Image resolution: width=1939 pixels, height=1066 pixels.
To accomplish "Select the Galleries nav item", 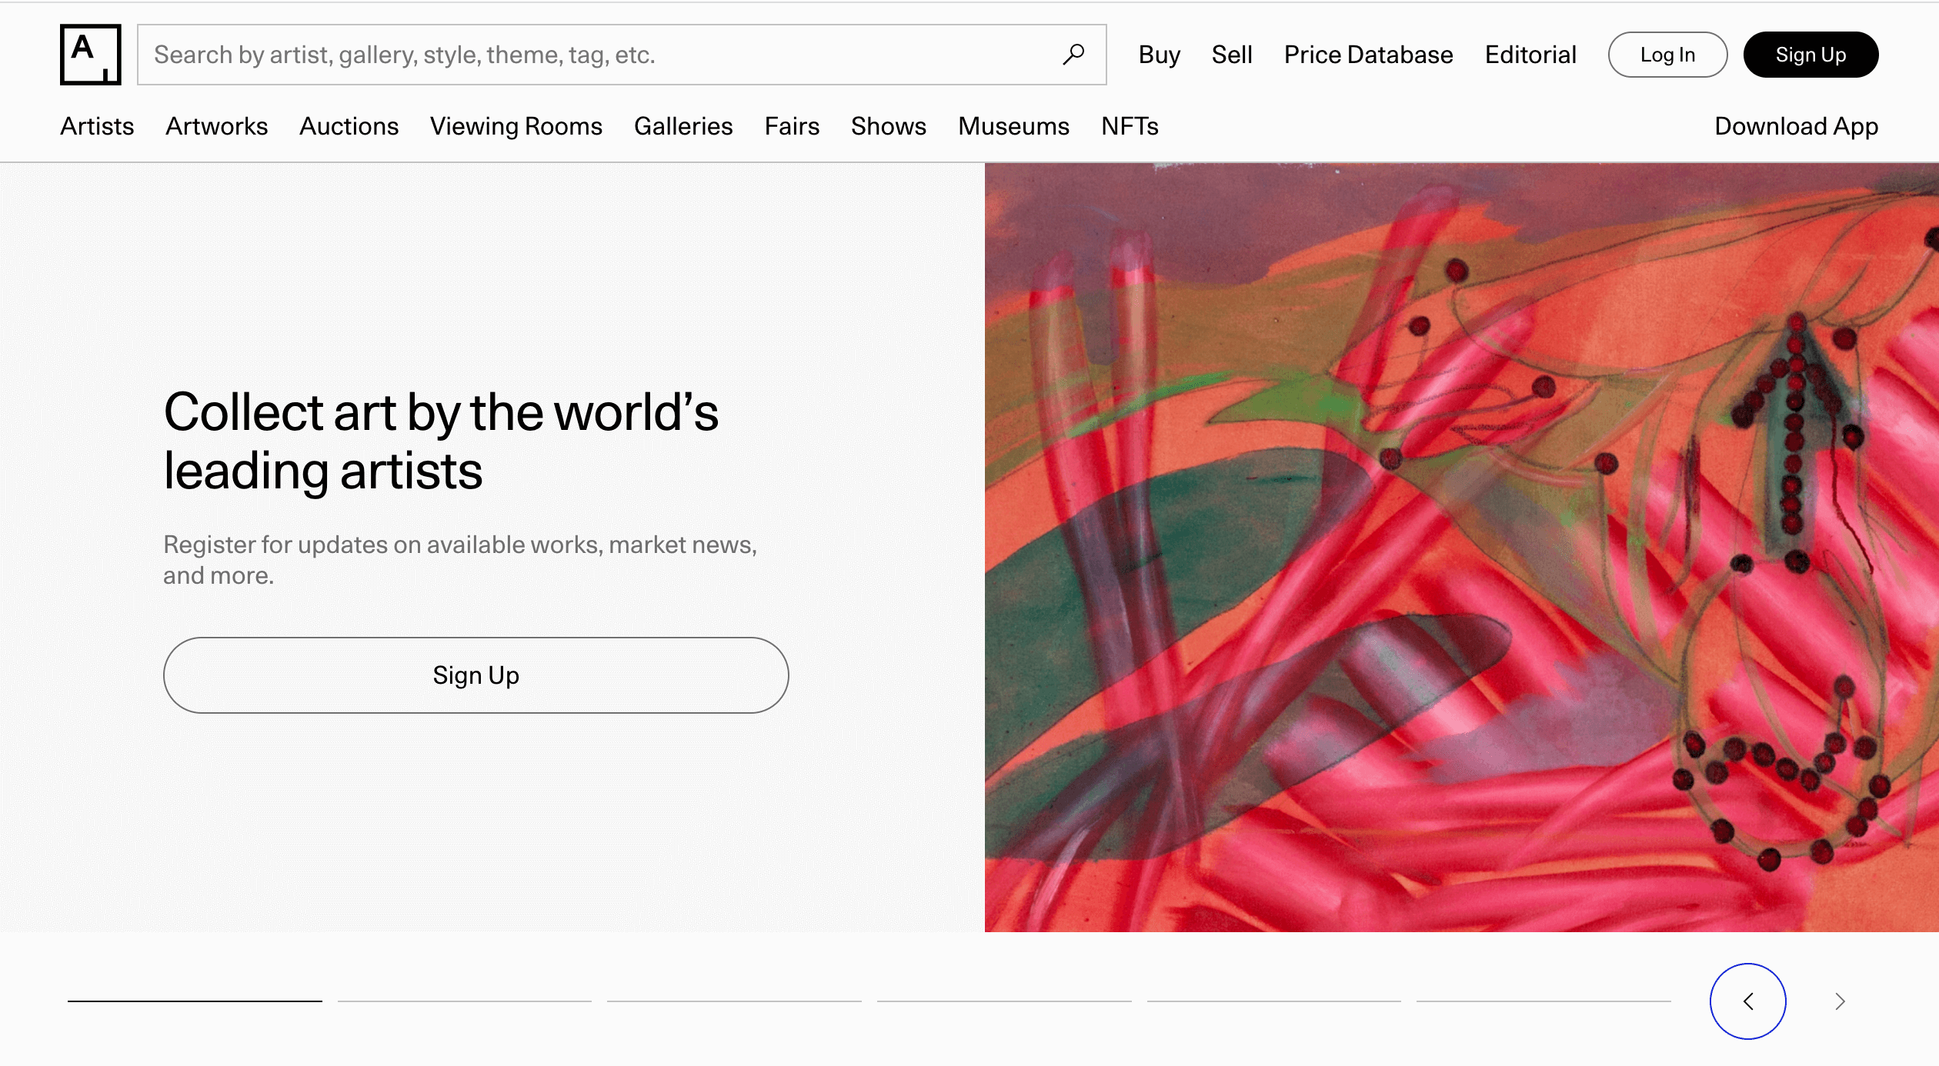I will point(682,126).
